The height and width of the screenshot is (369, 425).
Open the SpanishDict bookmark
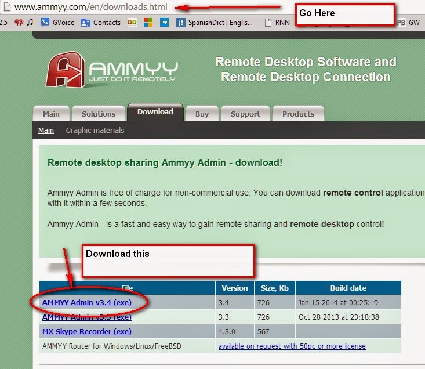[x=215, y=23]
